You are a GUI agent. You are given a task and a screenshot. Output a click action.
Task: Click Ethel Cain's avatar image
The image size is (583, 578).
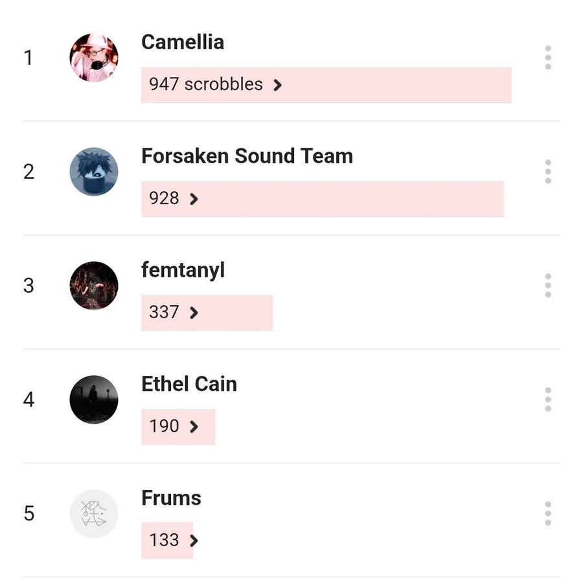[94, 399]
